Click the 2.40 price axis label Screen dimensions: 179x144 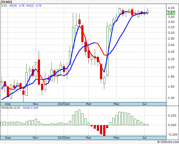click(171, 52)
